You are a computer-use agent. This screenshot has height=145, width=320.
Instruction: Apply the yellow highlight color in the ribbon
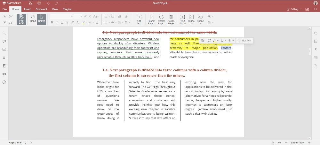(83, 22)
